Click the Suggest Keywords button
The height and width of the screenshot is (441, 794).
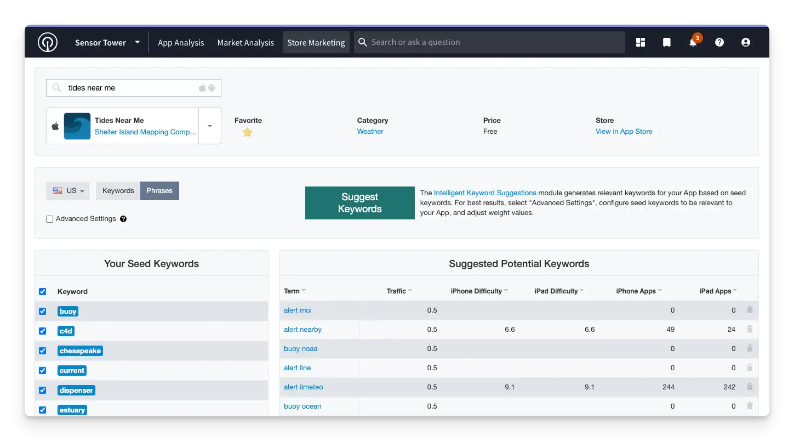tap(360, 203)
